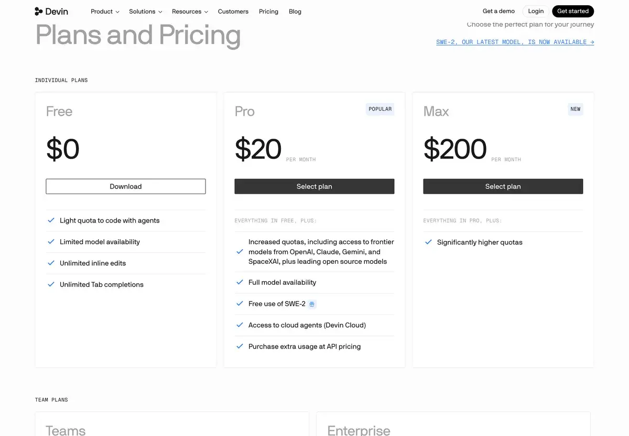Click the Login button
This screenshot has height=436, width=629.
coord(536,11)
